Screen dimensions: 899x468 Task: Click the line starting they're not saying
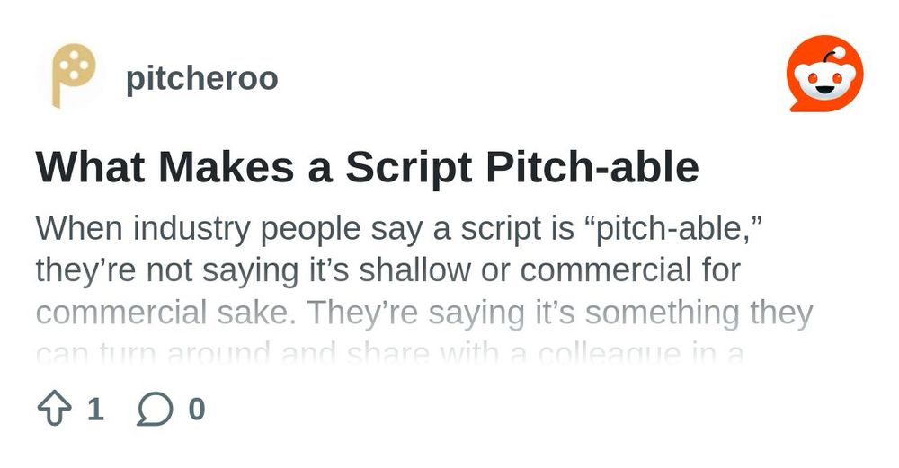click(388, 270)
